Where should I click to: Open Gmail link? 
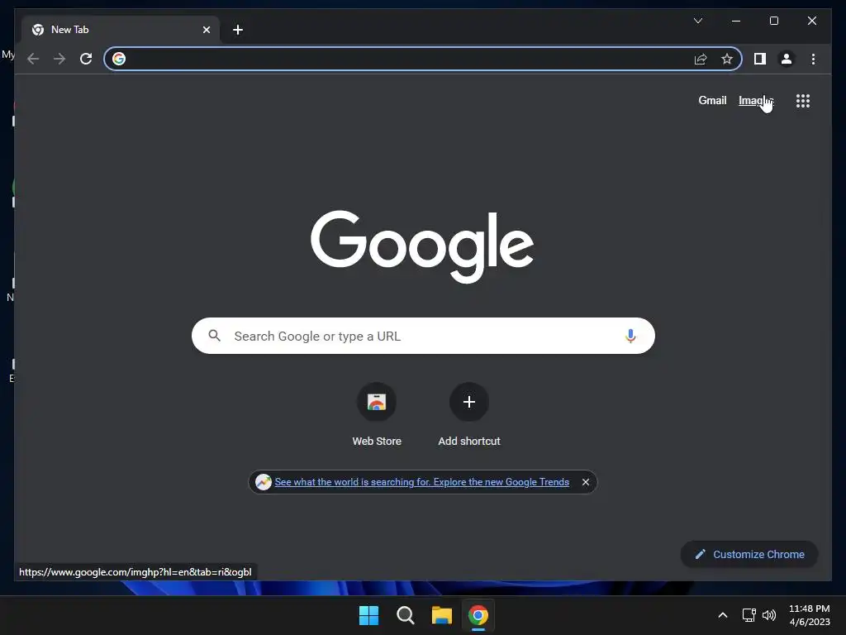point(712,100)
